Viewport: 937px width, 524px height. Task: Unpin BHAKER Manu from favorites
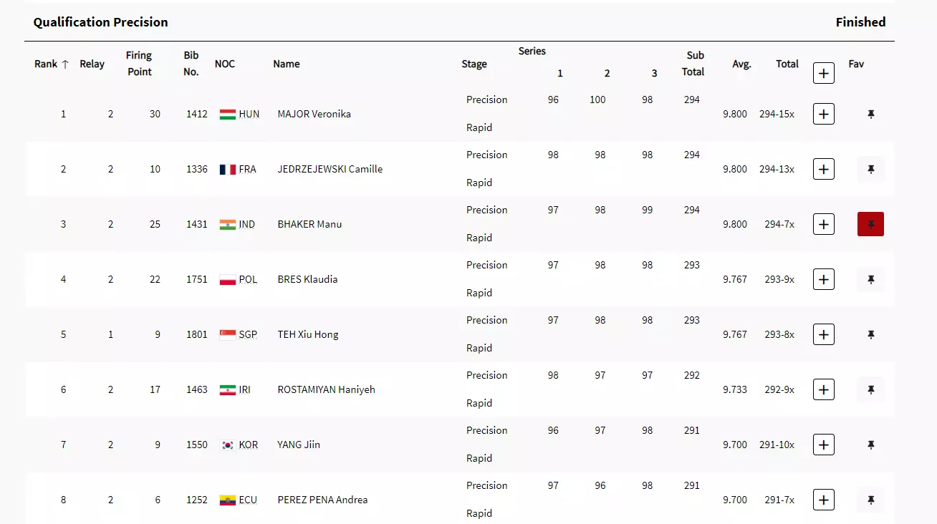click(870, 224)
